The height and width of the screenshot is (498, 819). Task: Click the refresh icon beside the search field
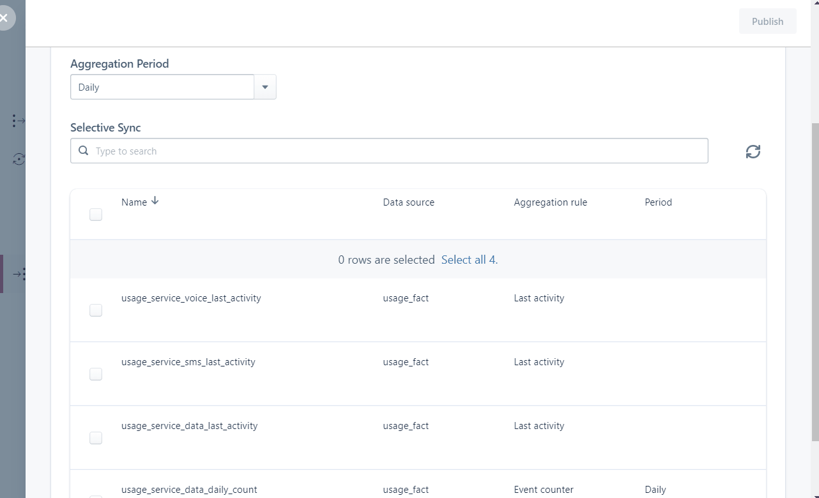[753, 151]
